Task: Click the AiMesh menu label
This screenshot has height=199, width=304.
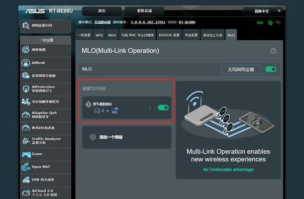Action: [38, 63]
